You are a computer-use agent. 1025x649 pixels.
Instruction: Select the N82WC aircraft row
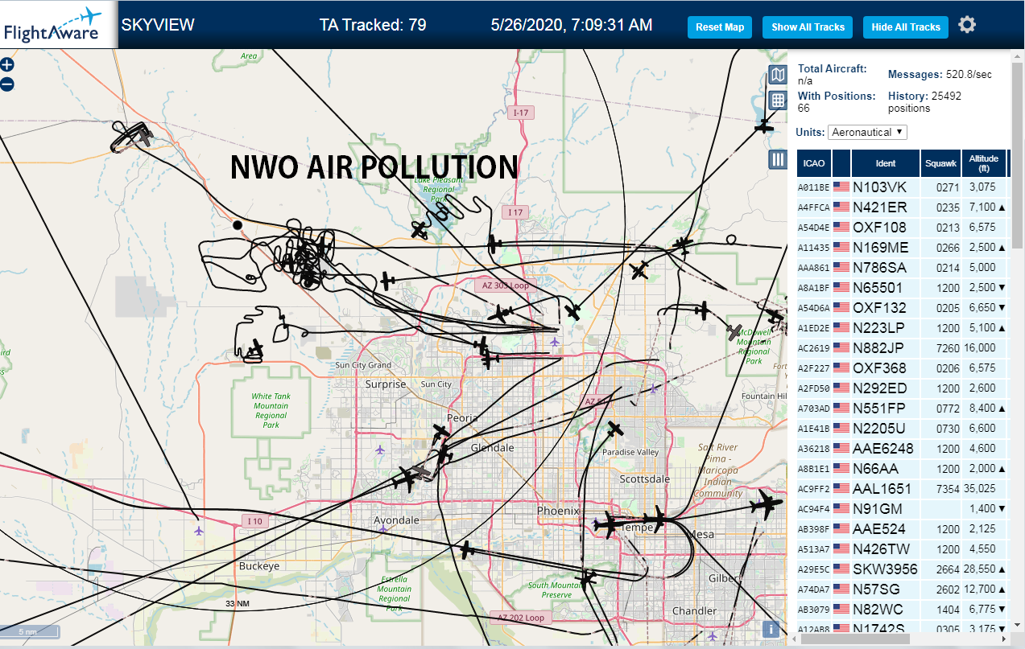pos(902,609)
